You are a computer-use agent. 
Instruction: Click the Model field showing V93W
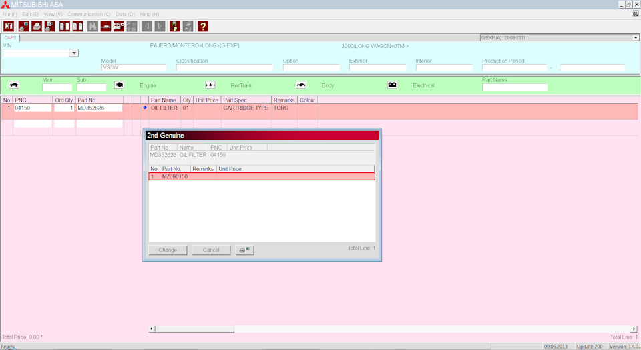click(x=134, y=68)
